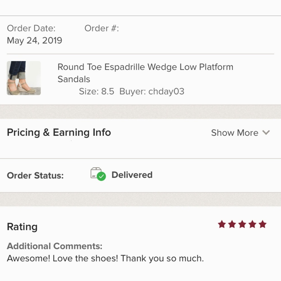This screenshot has width=281, height=281.
Task: Click the fifth rating star
Action: [262, 224]
